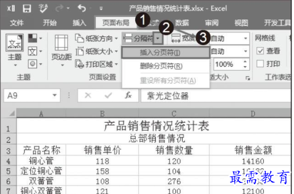This screenshot has width=294, height=194.
Task: Switch to the 数据 tab
Action: tap(182, 23)
